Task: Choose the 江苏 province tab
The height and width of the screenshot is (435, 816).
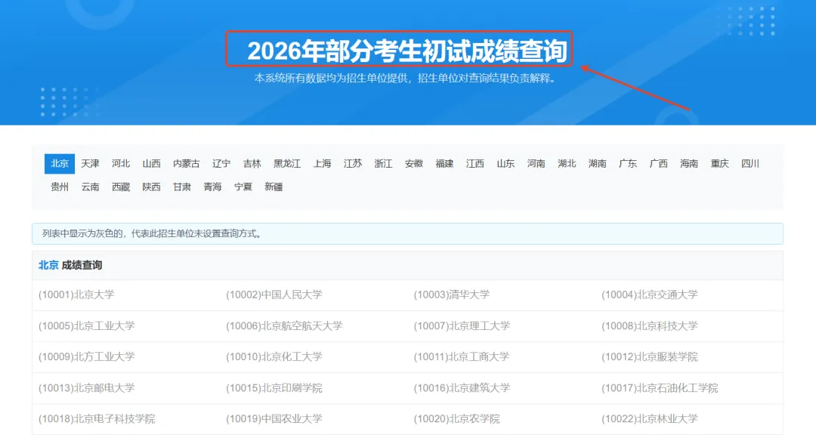Action: tap(353, 163)
